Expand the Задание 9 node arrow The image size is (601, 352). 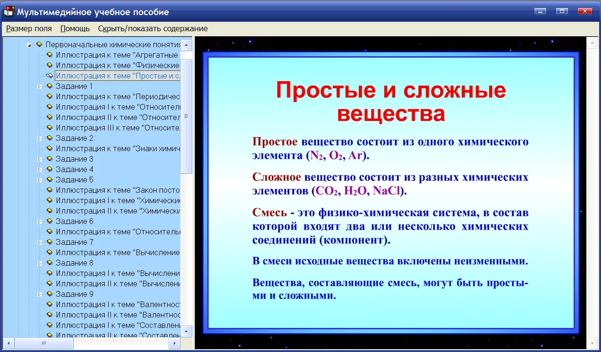click(x=40, y=294)
